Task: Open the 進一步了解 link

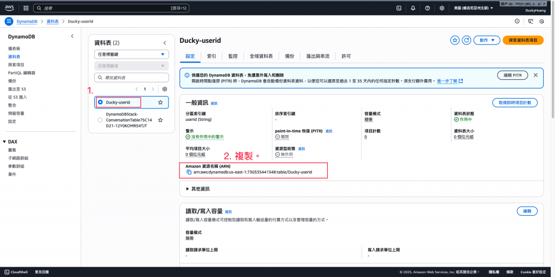Action: tap(450, 81)
